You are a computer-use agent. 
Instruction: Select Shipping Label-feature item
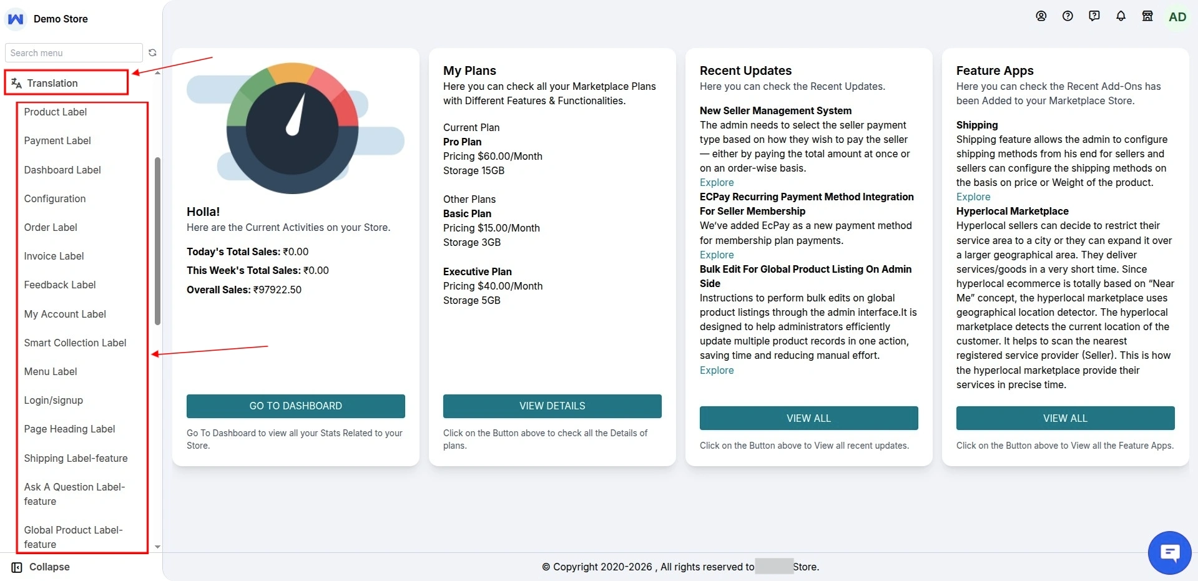click(76, 458)
